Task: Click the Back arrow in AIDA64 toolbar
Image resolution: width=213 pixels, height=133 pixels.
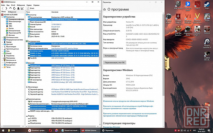Action: click(3, 8)
